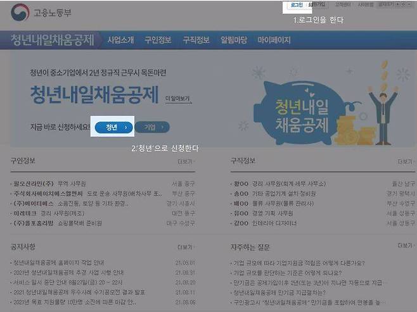Open notice 2021년 청년내일채움공제 추경 사업 시행 안내
The height and width of the screenshot is (312, 417).
point(68,272)
